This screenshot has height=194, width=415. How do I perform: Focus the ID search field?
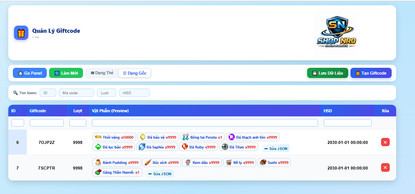(48, 93)
